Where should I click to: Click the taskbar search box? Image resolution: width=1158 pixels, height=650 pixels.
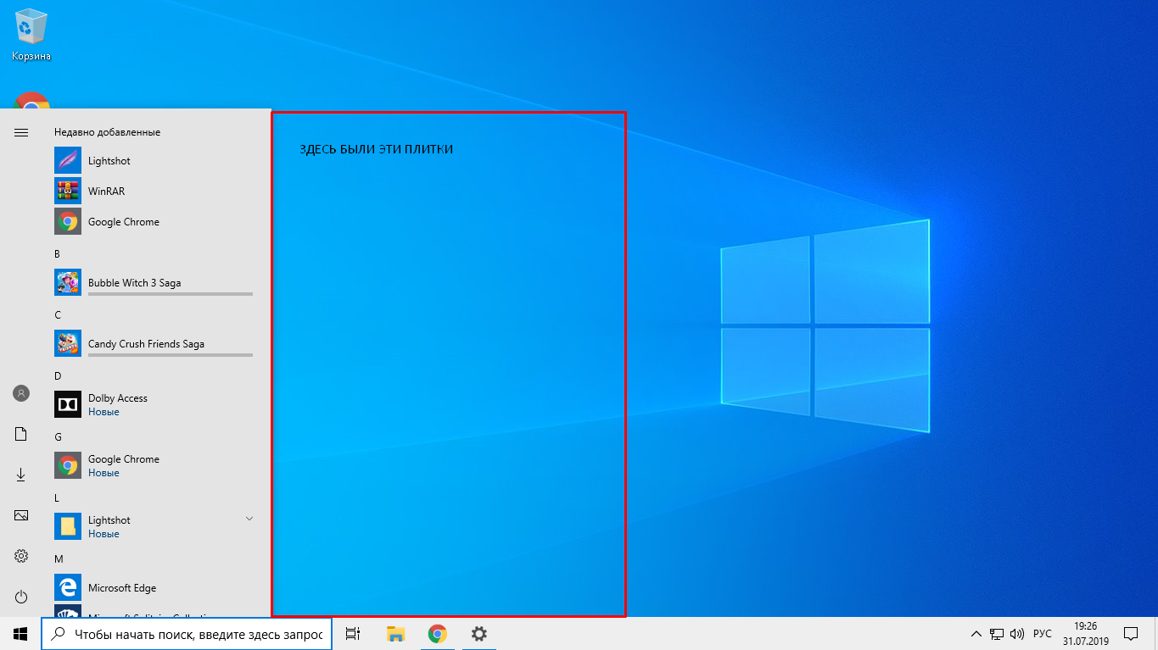(x=187, y=634)
